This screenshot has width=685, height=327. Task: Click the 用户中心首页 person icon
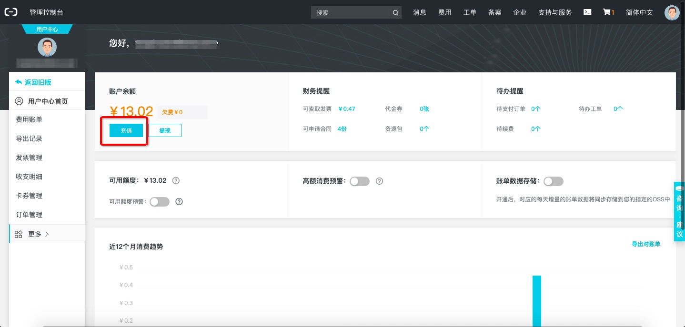click(x=19, y=101)
